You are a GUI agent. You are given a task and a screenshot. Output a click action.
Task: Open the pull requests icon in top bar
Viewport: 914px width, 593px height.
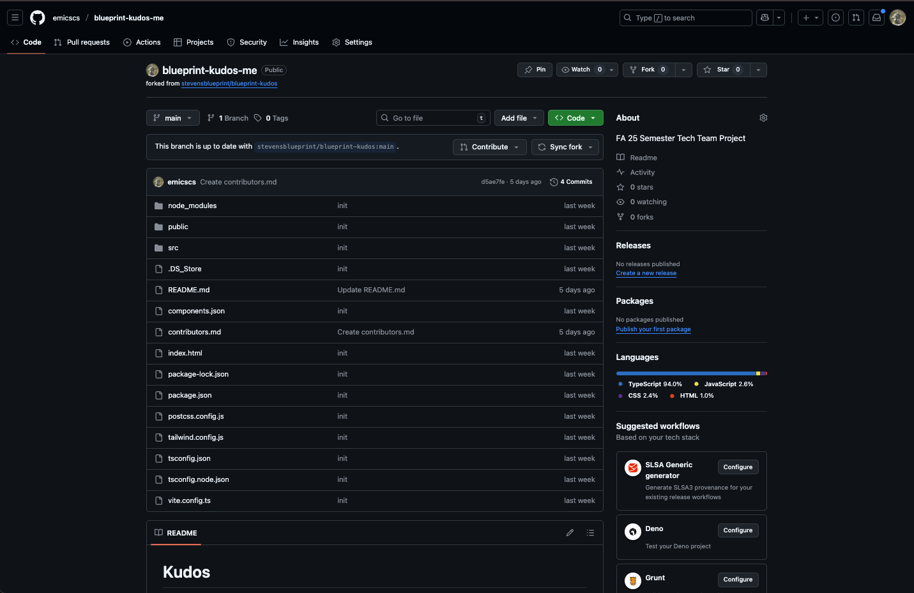[x=856, y=18]
